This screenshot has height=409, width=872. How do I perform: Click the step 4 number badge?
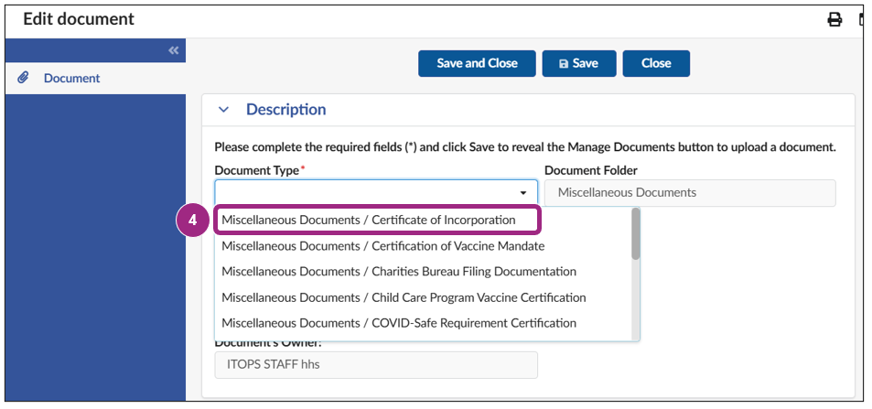(x=191, y=221)
